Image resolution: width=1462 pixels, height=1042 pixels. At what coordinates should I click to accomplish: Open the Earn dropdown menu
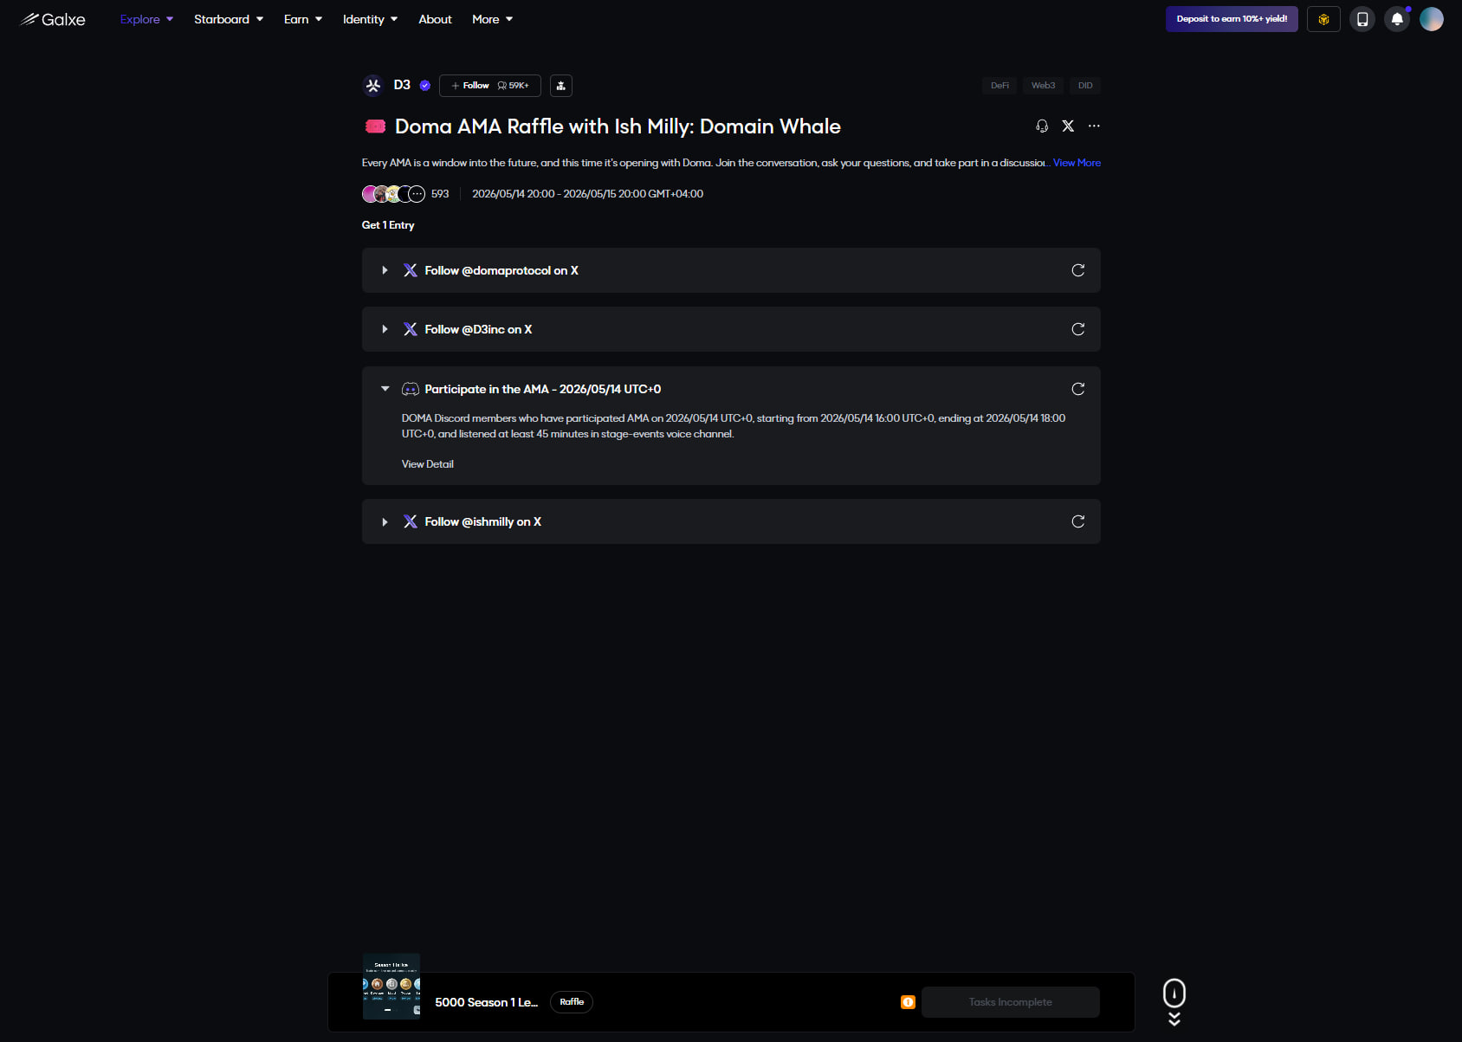pyautogui.click(x=303, y=19)
